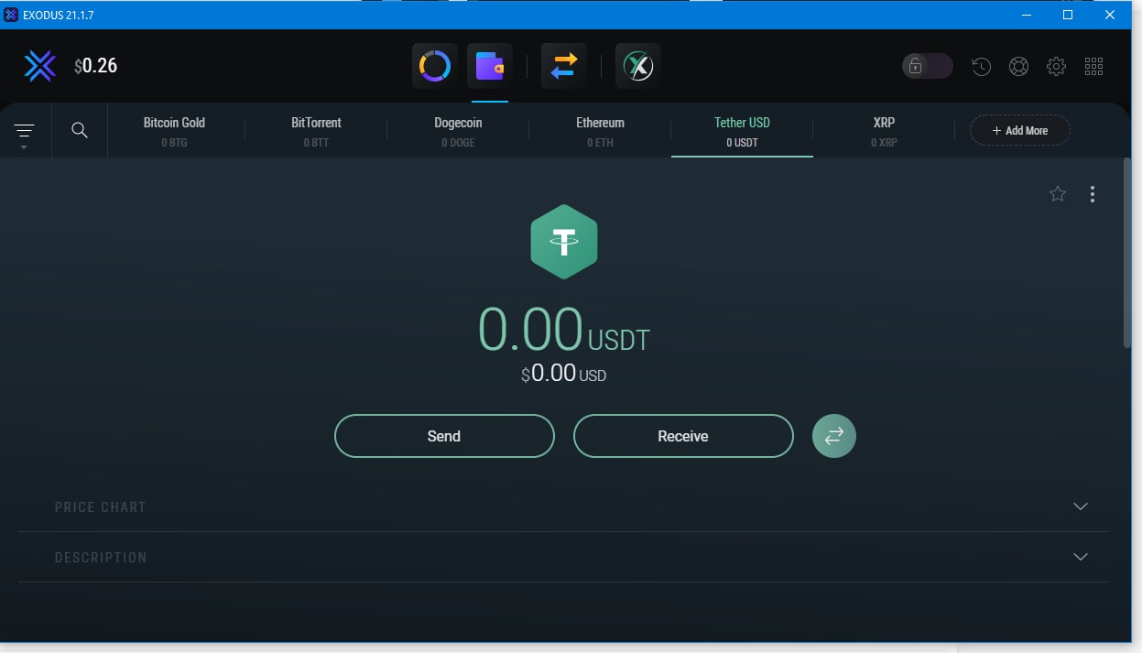Click the $0.26 portfolio total
Viewport: 1142px width, 653px height.
(96, 66)
